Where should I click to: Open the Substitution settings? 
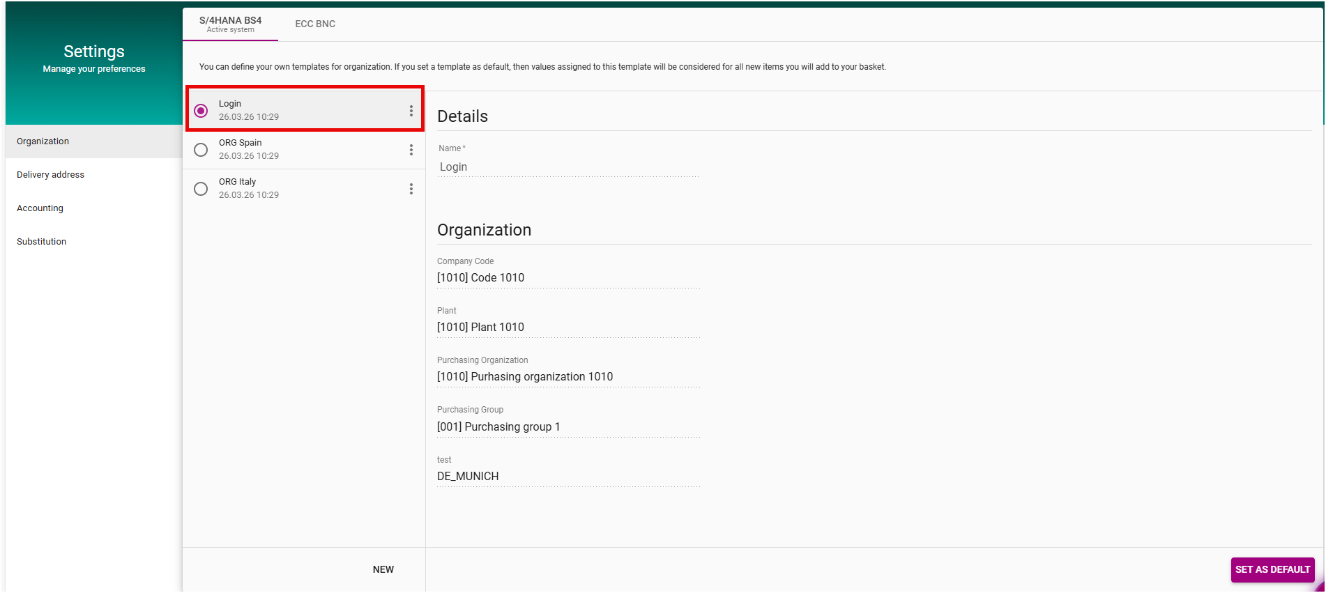coord(42,242)
